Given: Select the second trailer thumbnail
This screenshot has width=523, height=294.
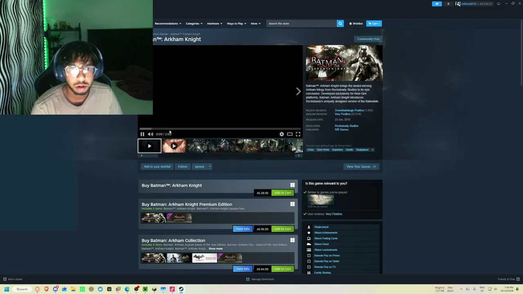Looking at the screenshot, I should (x=174, y=146).
